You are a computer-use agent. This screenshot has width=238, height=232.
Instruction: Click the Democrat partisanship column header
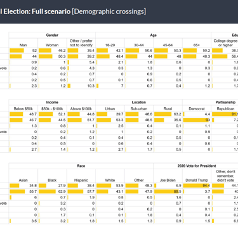[x=197, y=109]
